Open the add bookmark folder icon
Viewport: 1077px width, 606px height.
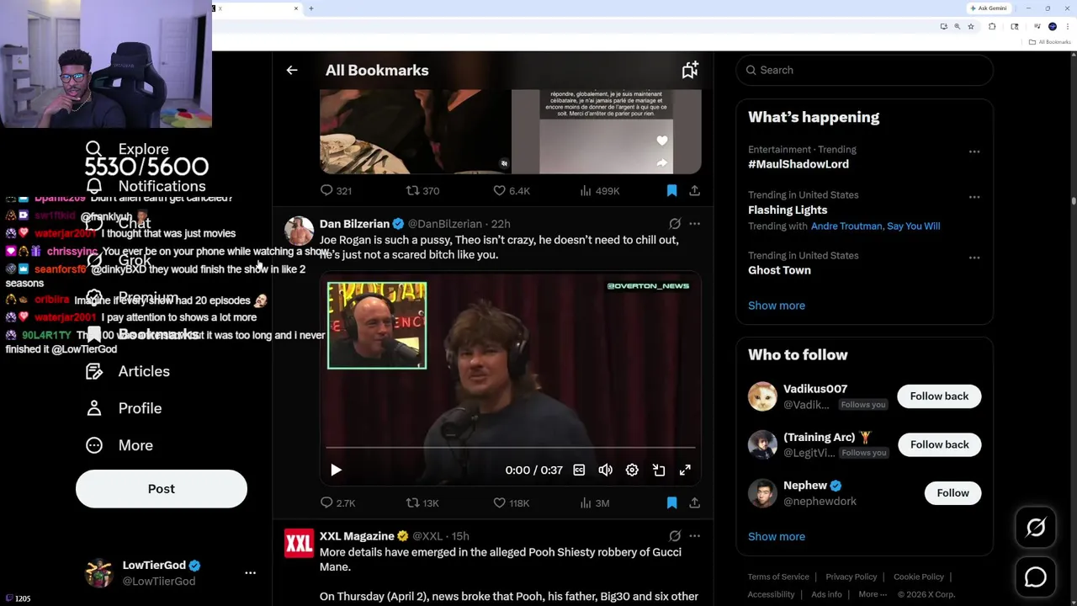point(690,71)
